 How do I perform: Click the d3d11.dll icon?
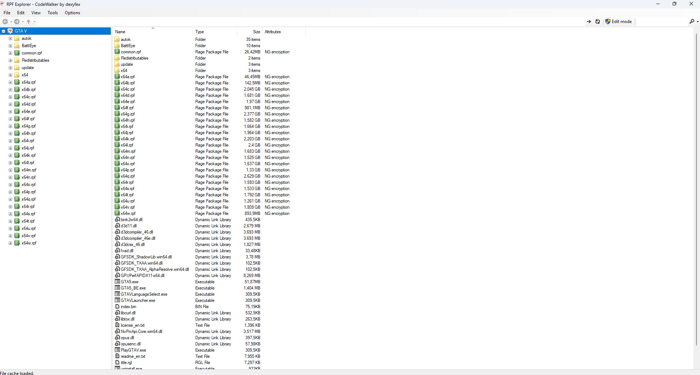pyautogui.click(x=117, y=226)
